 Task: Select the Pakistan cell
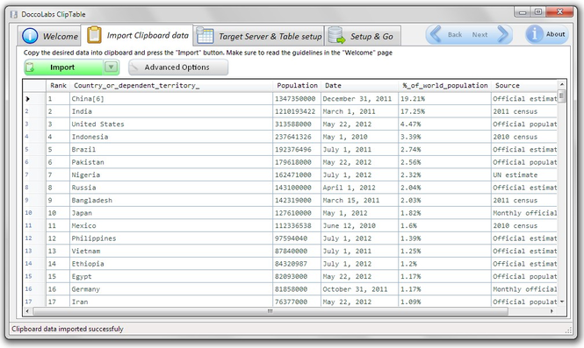coord(171,162)
